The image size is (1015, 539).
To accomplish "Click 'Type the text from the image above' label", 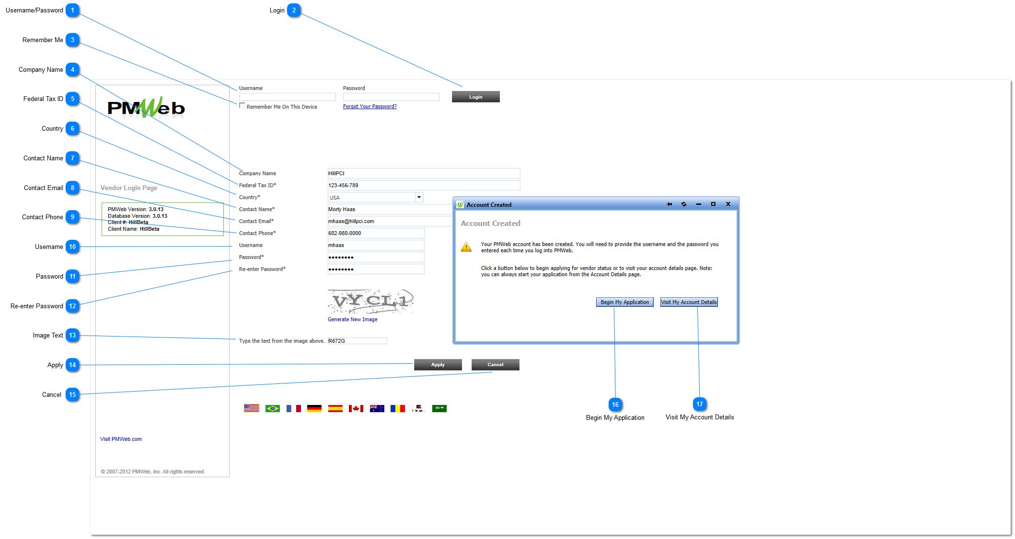I will click(x=282, y=341).
